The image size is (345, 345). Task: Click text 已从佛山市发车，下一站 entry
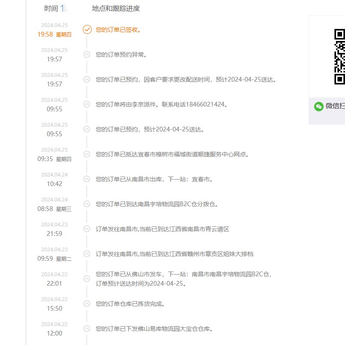[x=184, y=274]
